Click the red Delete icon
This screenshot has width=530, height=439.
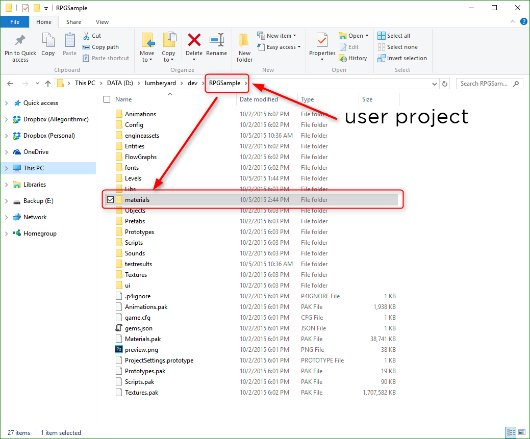point(194,40)
